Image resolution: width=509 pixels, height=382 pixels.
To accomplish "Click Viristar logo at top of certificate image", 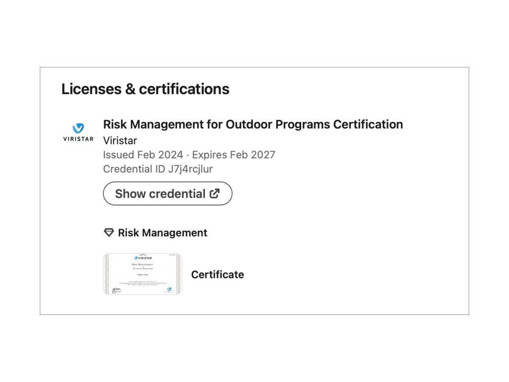I will click(x=143, y=258).
